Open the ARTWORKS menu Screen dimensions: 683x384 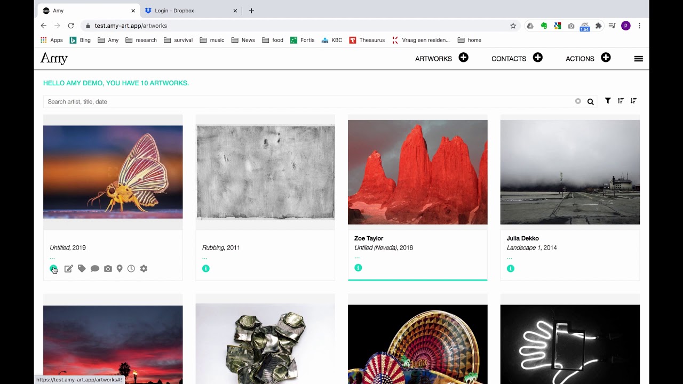[x=433, y=59]
